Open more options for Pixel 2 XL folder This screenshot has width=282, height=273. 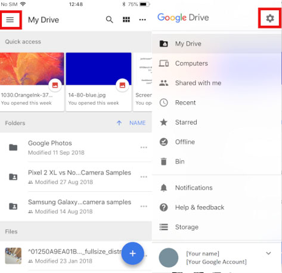(x=144, y=177)
